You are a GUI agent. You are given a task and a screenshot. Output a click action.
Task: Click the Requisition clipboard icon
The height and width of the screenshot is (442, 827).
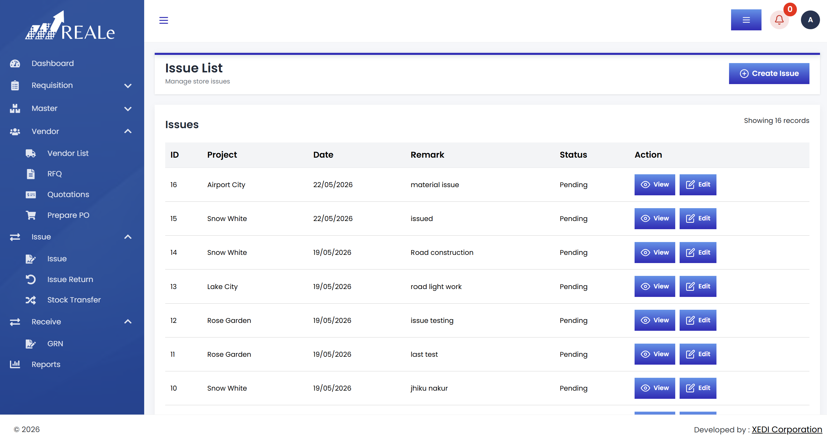tap(15, 86)
